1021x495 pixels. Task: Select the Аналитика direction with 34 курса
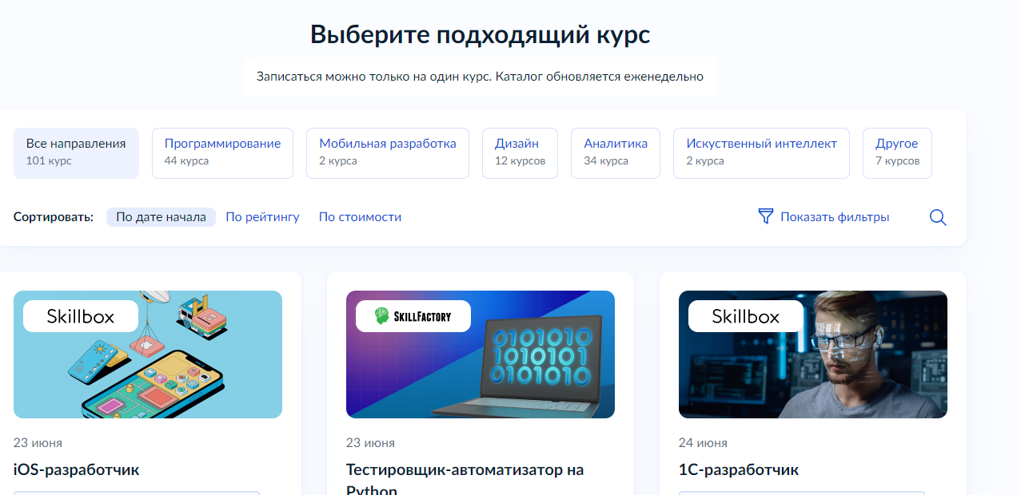point(615,152)
